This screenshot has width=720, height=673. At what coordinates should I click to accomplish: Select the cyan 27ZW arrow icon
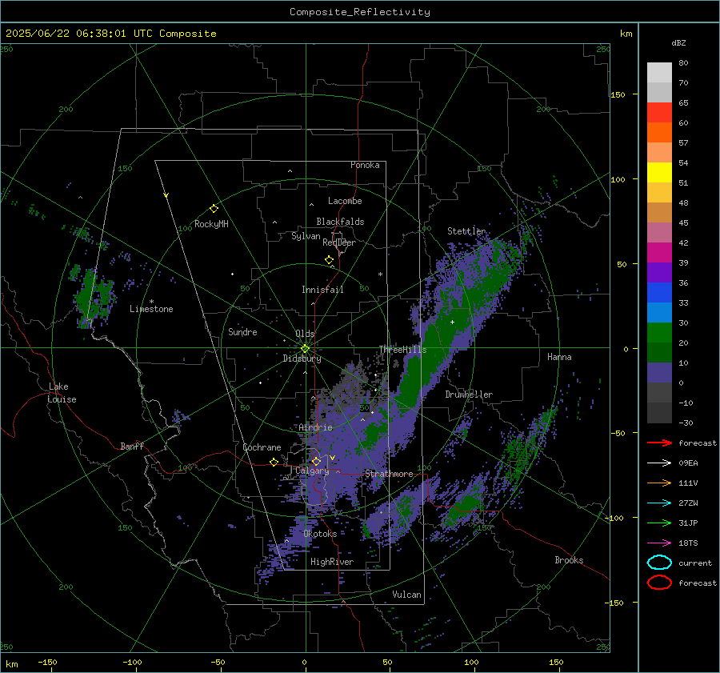point(659,503)
